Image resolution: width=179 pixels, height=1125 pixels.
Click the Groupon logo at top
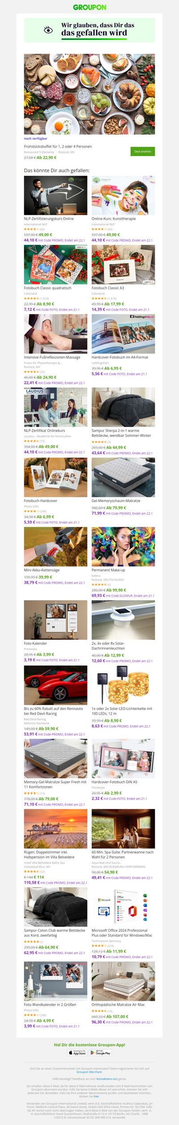pos(89,7)
